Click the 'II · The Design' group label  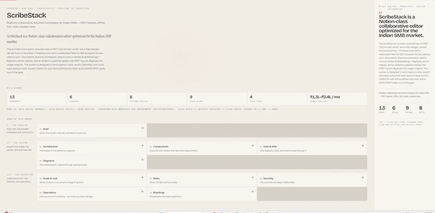tap(17, 143)
